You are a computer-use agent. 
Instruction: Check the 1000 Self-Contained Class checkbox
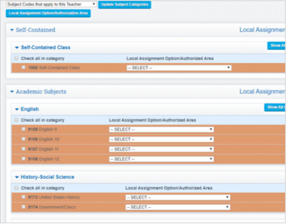pos(24,68)
